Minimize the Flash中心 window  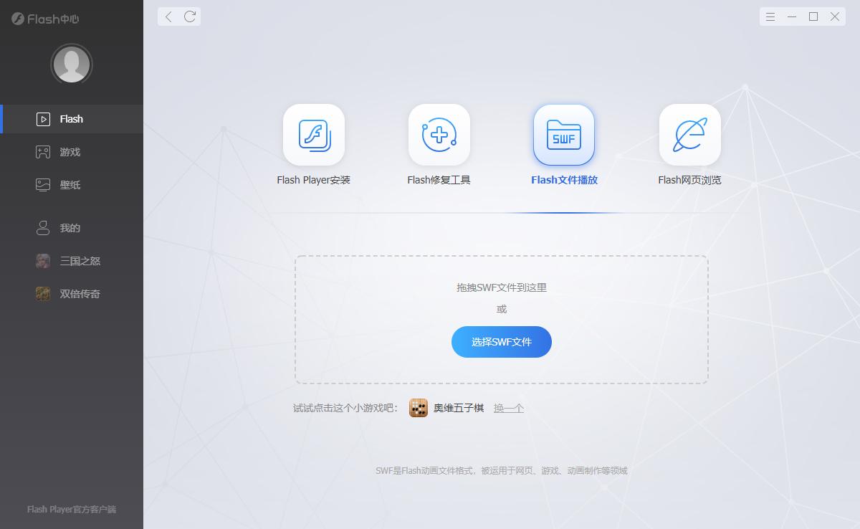point(792,16)
